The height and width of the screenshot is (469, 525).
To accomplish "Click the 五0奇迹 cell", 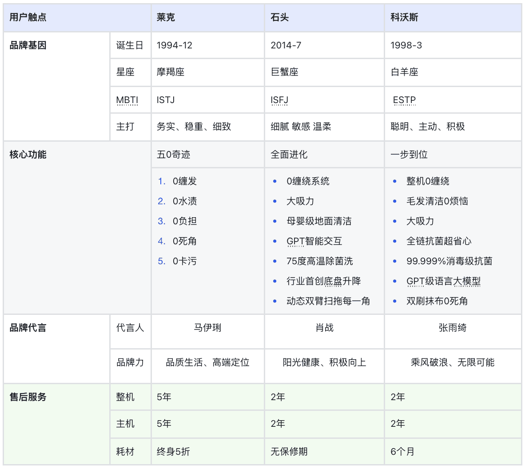I will point(207,155).
